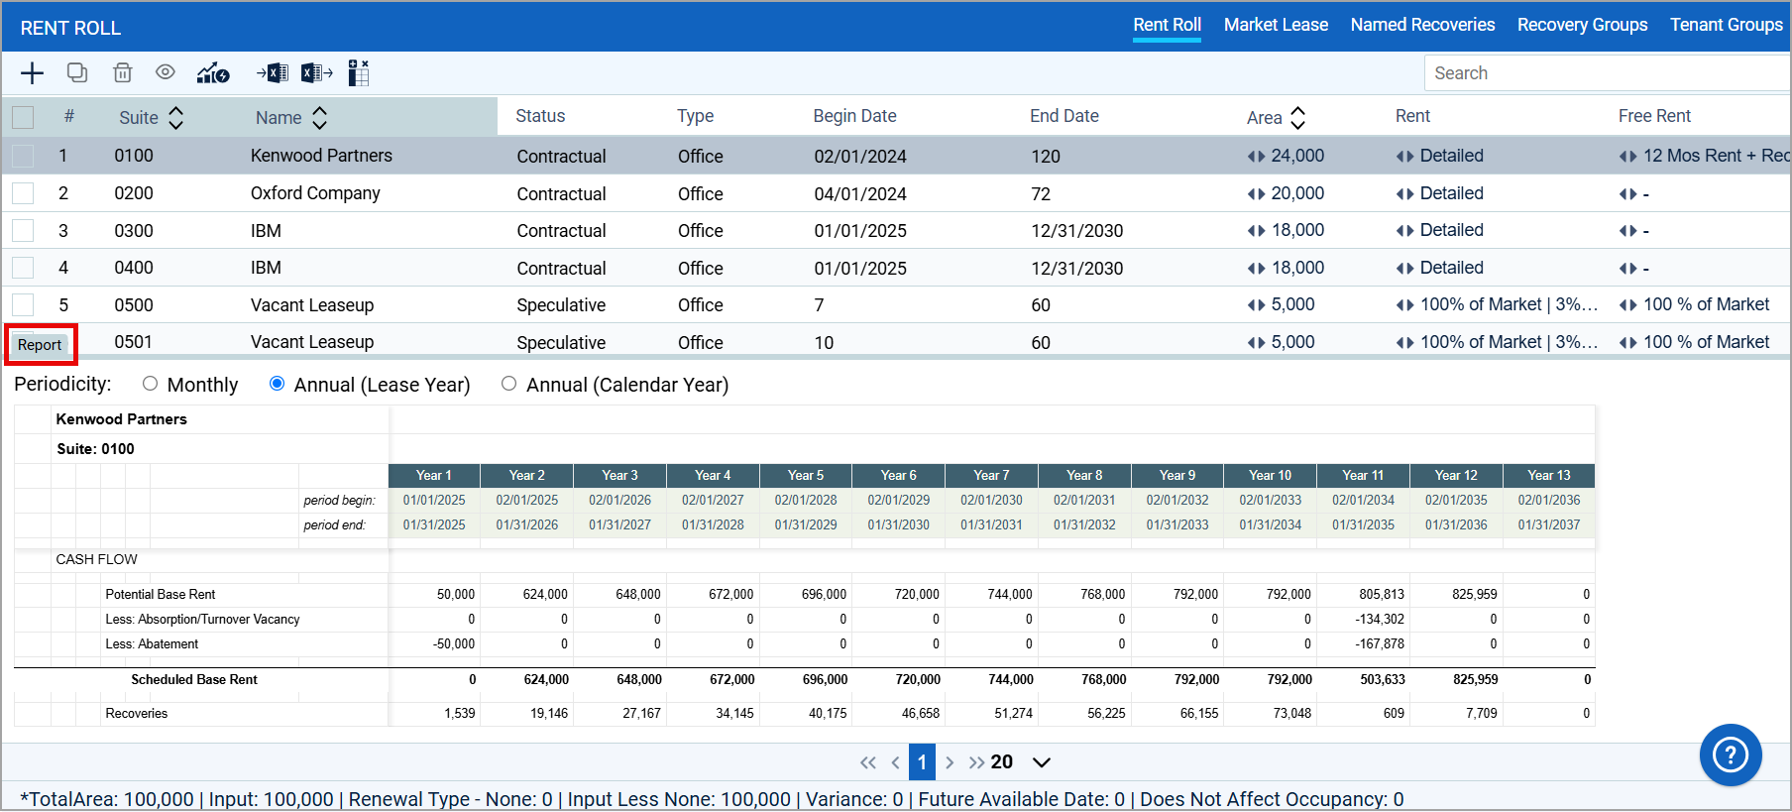
Task: Open the help question mark button
Action: [x=1731, y=755]
